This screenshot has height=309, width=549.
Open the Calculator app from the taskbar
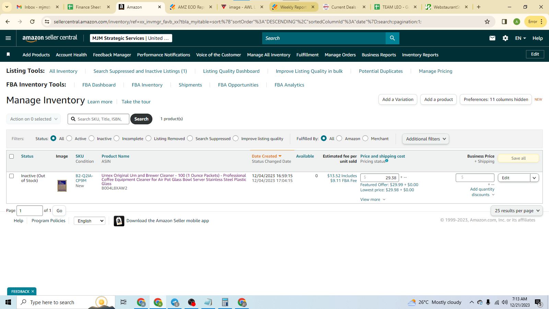point(225,302)
